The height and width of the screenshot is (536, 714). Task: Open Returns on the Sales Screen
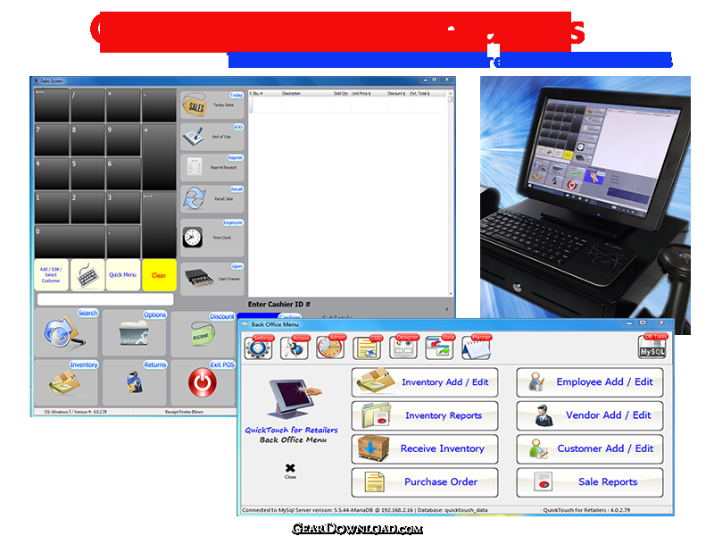[135, 382]
